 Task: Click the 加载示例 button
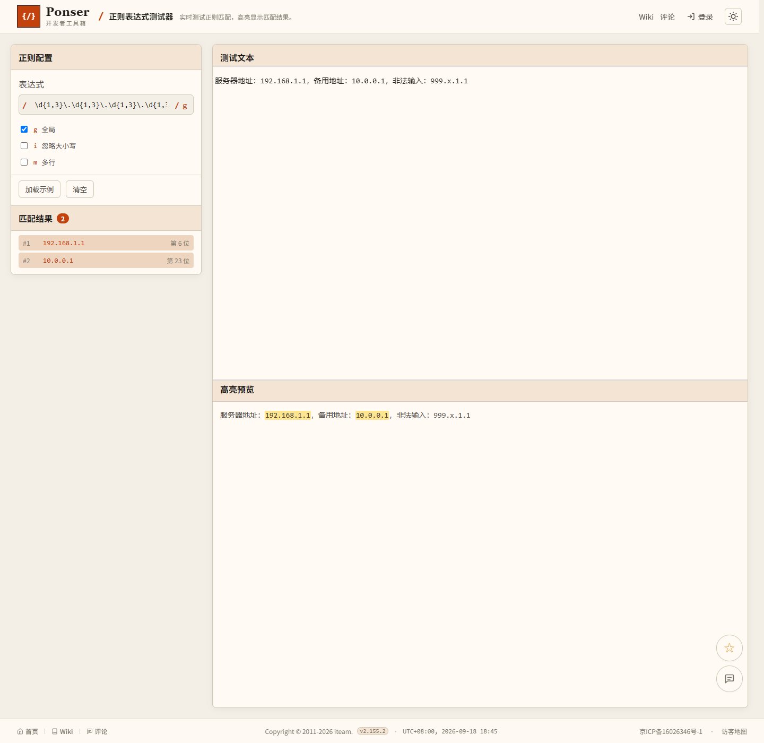pos(40,189)
